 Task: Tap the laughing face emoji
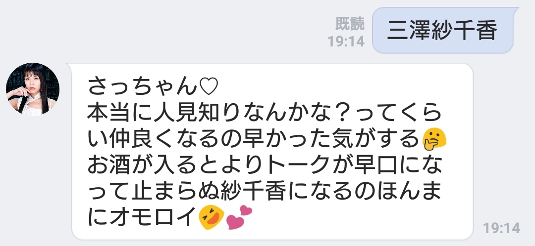tap(211, 218)
